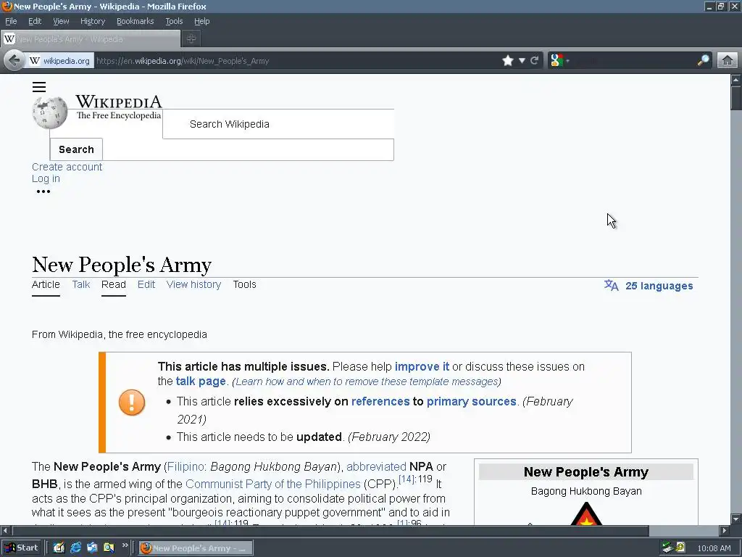Open the Bookmarks menu
The width and height of the screenshot is (742, 557).
pyautogui.click(x=136, y=21)
